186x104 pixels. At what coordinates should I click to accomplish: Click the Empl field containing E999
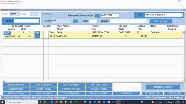15,14
